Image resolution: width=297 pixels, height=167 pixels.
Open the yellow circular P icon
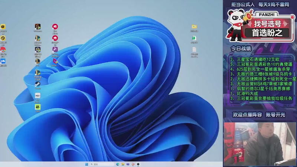coord(3,38)
